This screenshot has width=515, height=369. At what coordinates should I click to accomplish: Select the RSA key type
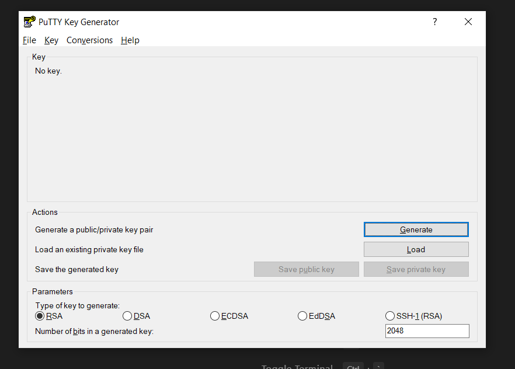[40, 315]
